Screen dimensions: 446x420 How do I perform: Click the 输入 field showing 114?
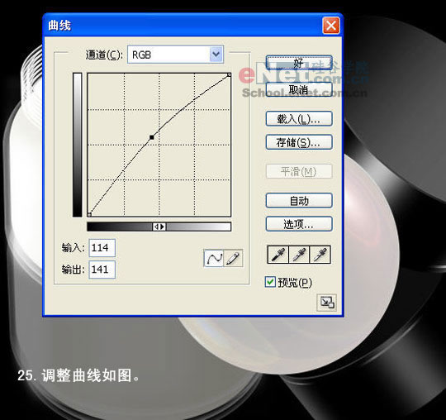click(102, 248)
